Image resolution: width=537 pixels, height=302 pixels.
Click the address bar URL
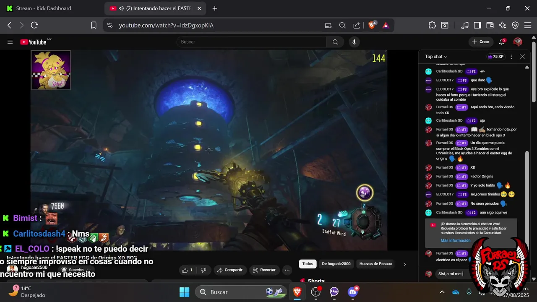click(166, 25)
